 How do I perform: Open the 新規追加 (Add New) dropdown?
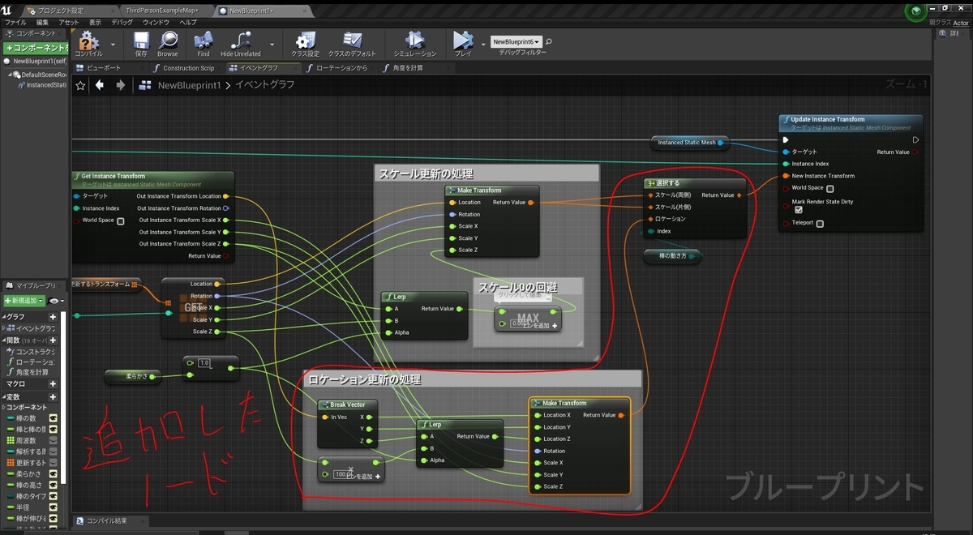pyautogui.click(x=25, y=301)
